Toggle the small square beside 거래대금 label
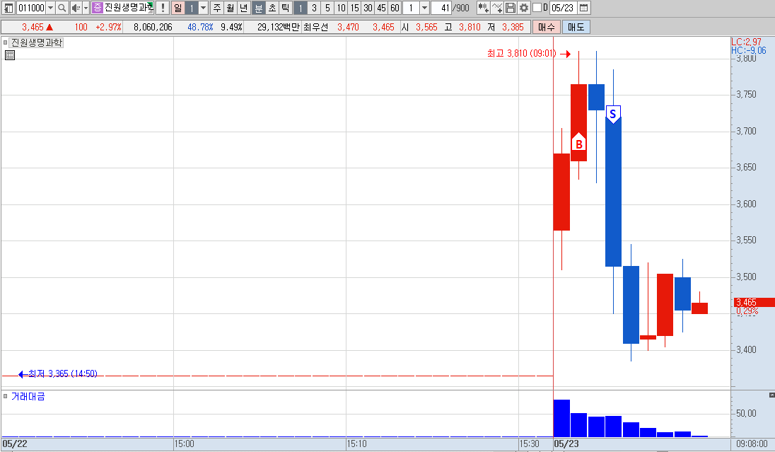 coord(6,396)
